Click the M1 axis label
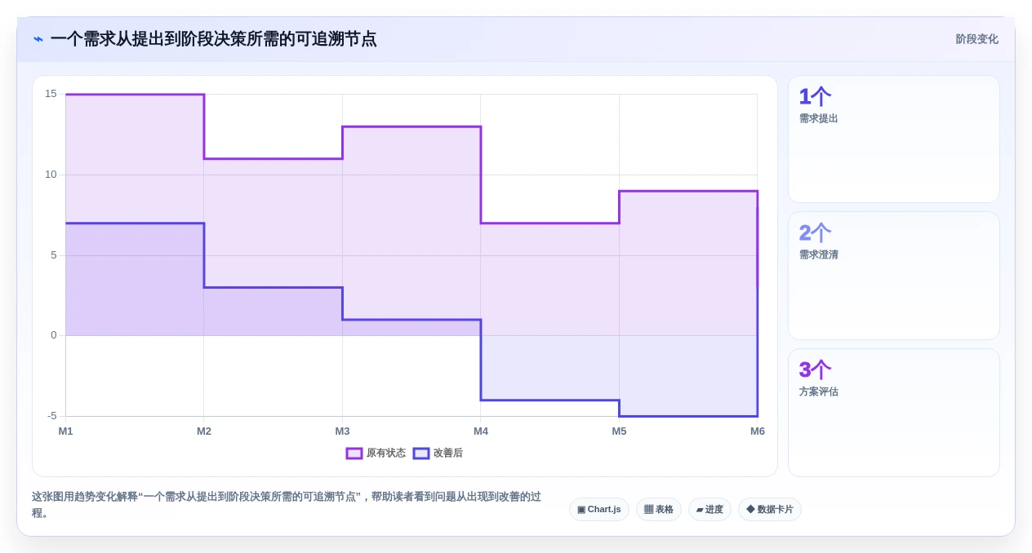The width and height of the screenshot is (1032, 553). click(65, 431)
